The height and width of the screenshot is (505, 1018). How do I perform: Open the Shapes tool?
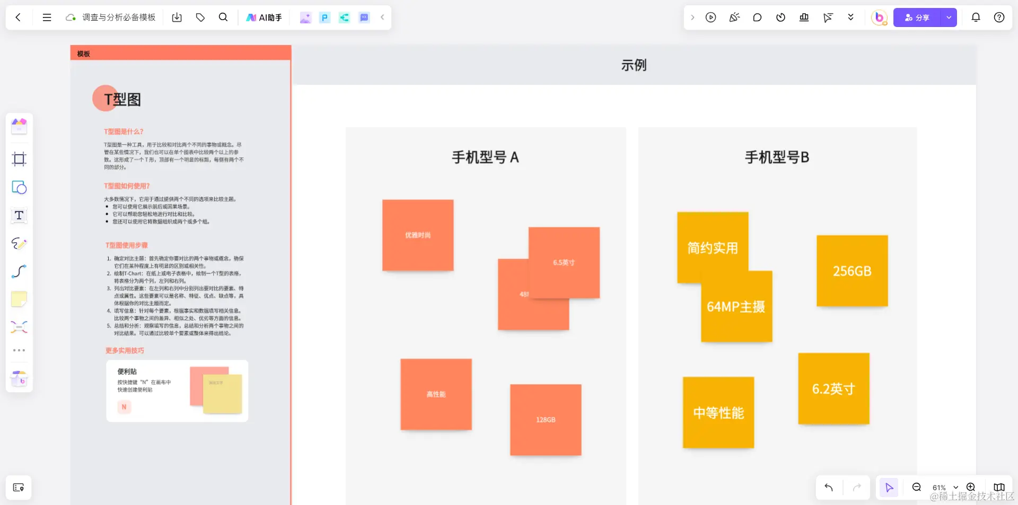point(19,187)
